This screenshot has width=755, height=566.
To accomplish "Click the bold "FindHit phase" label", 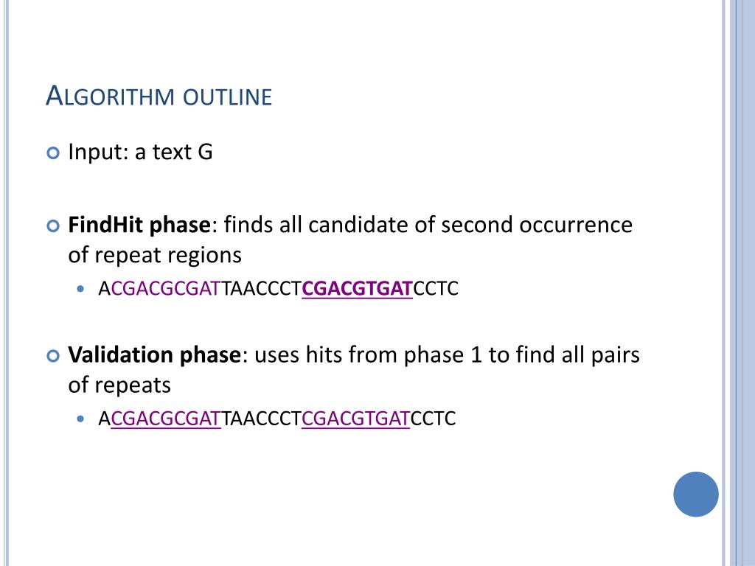I will coord(140,225).
